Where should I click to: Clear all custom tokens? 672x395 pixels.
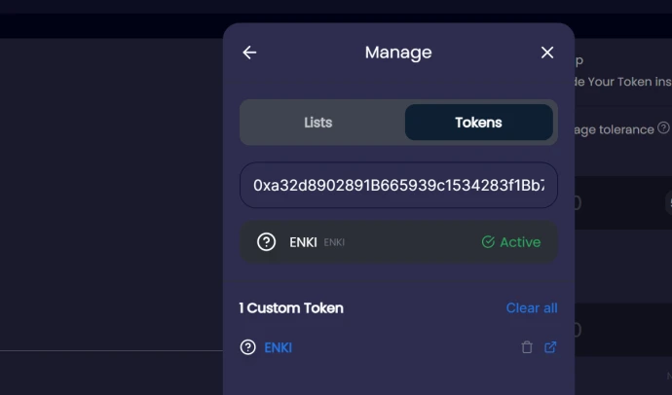click(532, 308)
